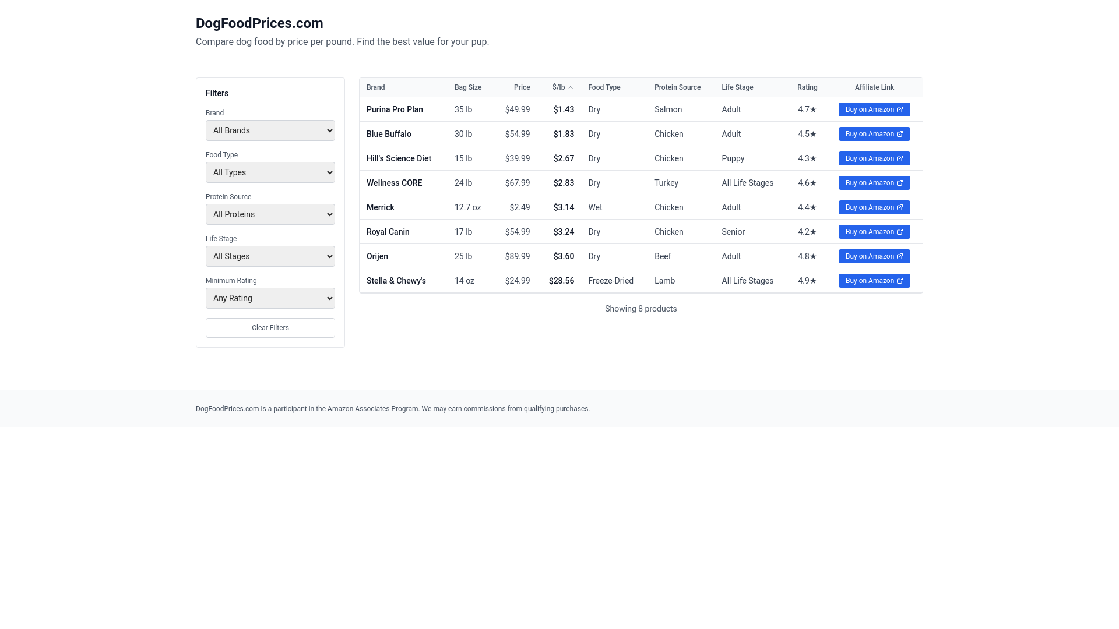
Task: Open the Brand filter dropdown
Action: pyautogui.click(x=270, y=130)
